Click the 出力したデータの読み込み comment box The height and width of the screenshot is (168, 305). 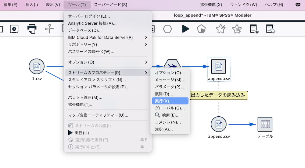[219, 95]
